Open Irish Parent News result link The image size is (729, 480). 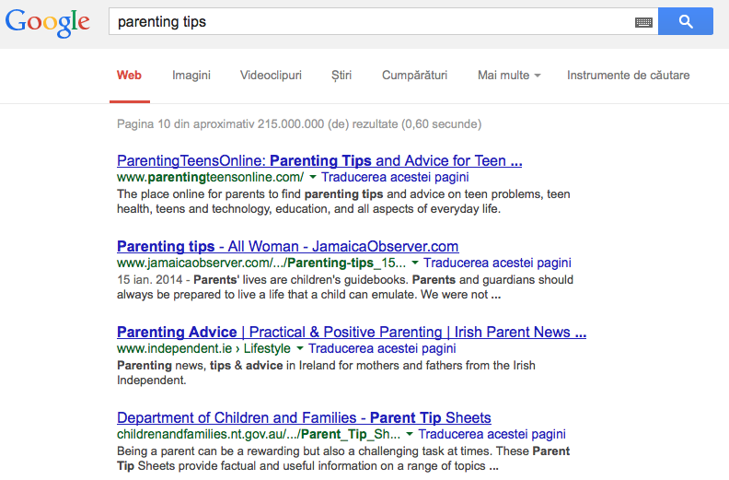coord(351,332)
